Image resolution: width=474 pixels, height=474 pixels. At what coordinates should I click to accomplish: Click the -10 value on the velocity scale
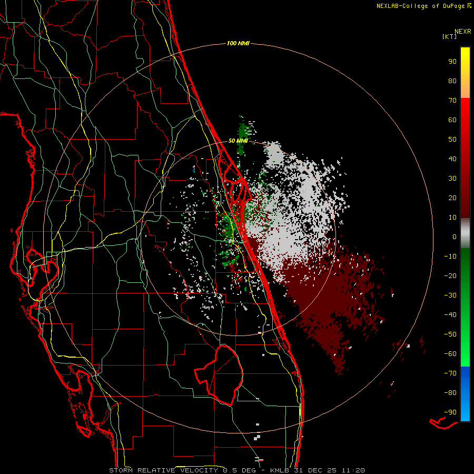450,256
